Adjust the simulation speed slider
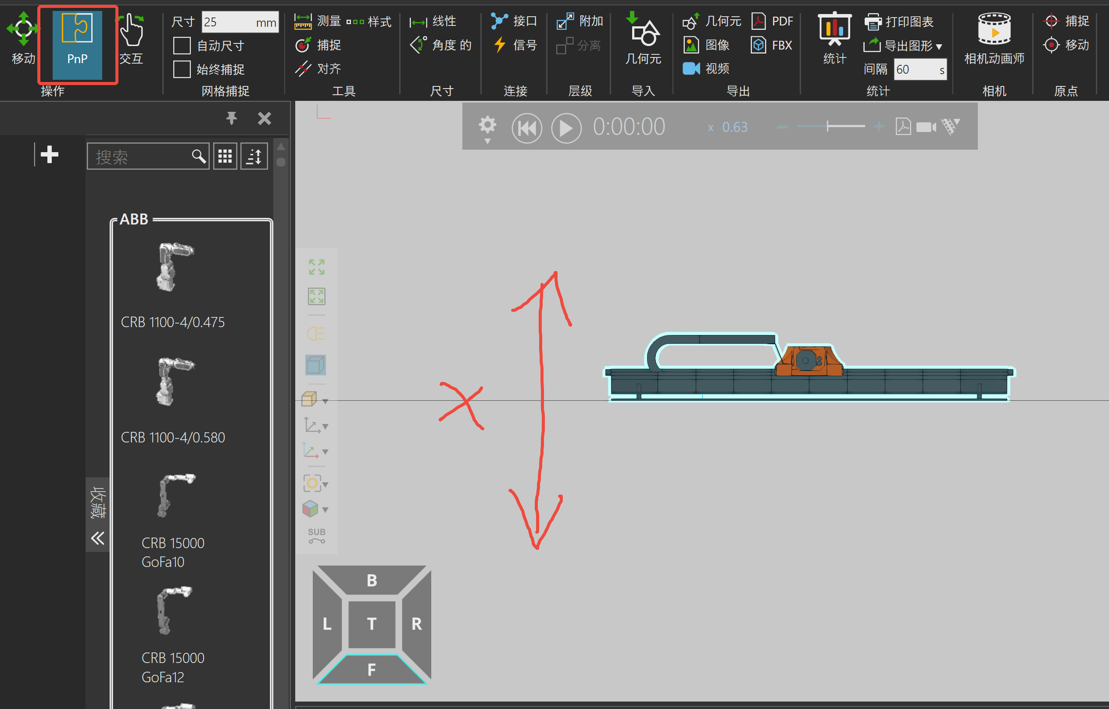The image size is (1109, 709). tap(831, 126)
